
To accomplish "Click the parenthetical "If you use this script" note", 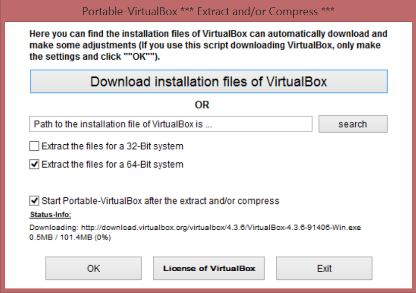I will 253,46.
